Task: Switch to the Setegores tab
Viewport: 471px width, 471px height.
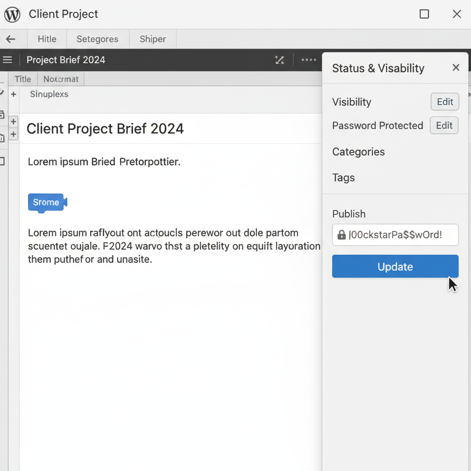Action: [98, 39]
